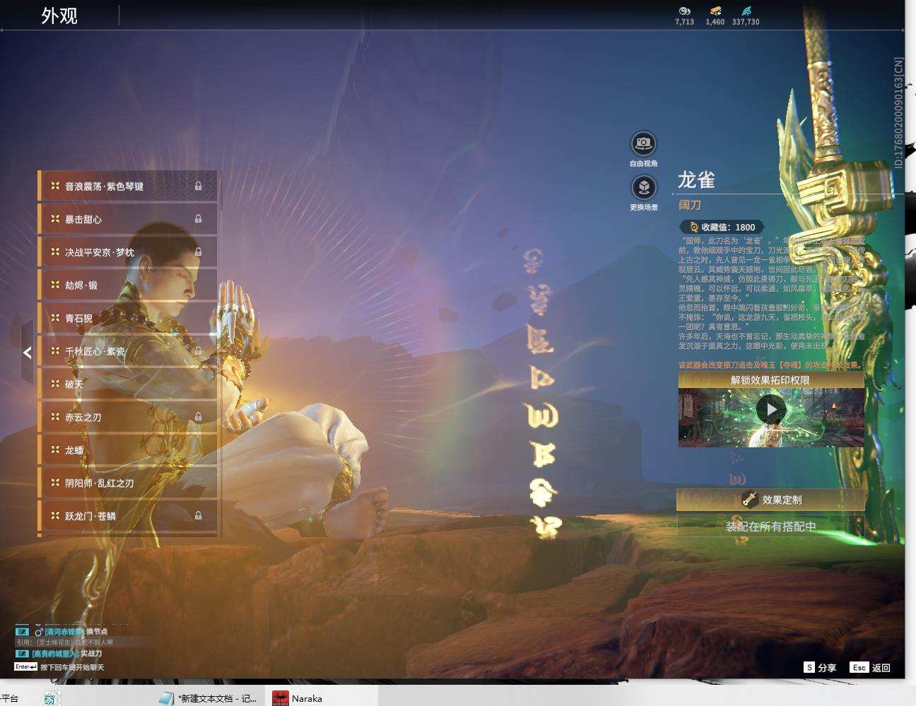
Task: Click the rarity icon beside 阴阳师·乱红之刃
Action: pyautogui.click(x=55, y=483)
